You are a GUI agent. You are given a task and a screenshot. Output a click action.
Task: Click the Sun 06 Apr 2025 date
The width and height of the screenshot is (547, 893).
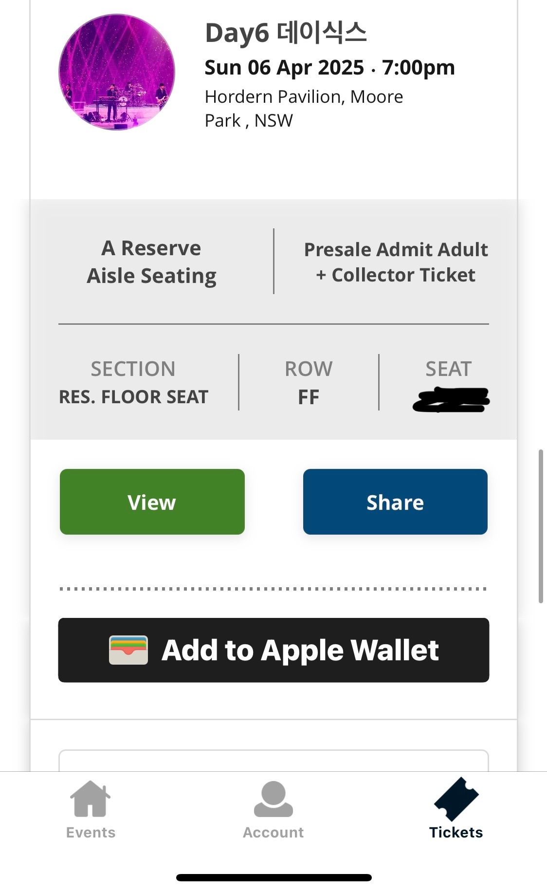coord(284,68)
